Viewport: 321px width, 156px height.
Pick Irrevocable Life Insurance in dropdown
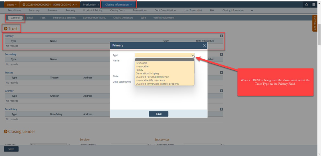(x=150, y=80)
